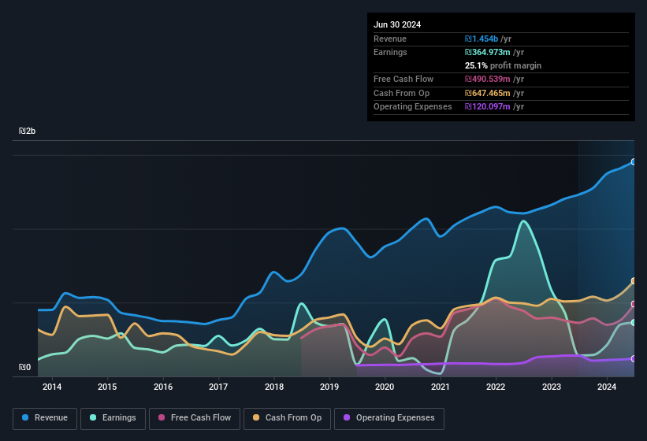Click the 2020 x-axis label
This screenshot has width=647, height=441.
pyautogui.click(x=385, y=387)
